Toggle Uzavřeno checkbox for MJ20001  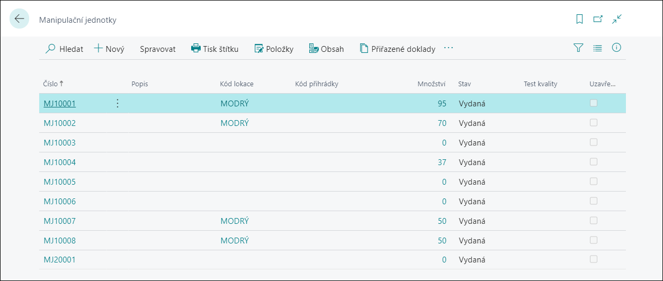tap(594, 259)
